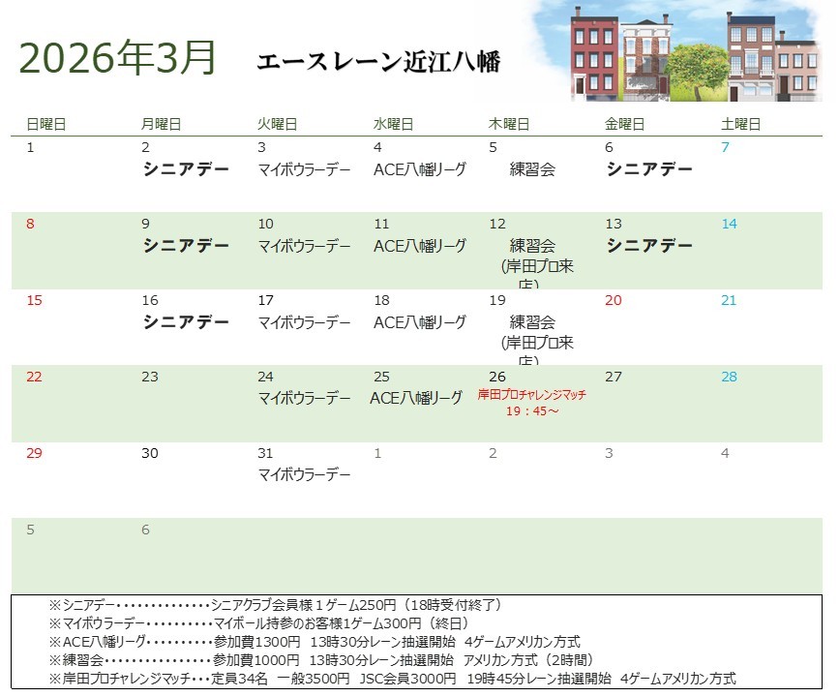839x697 pixels.
Task: Click the 2026年3月 month title
Action: (117, 58)
